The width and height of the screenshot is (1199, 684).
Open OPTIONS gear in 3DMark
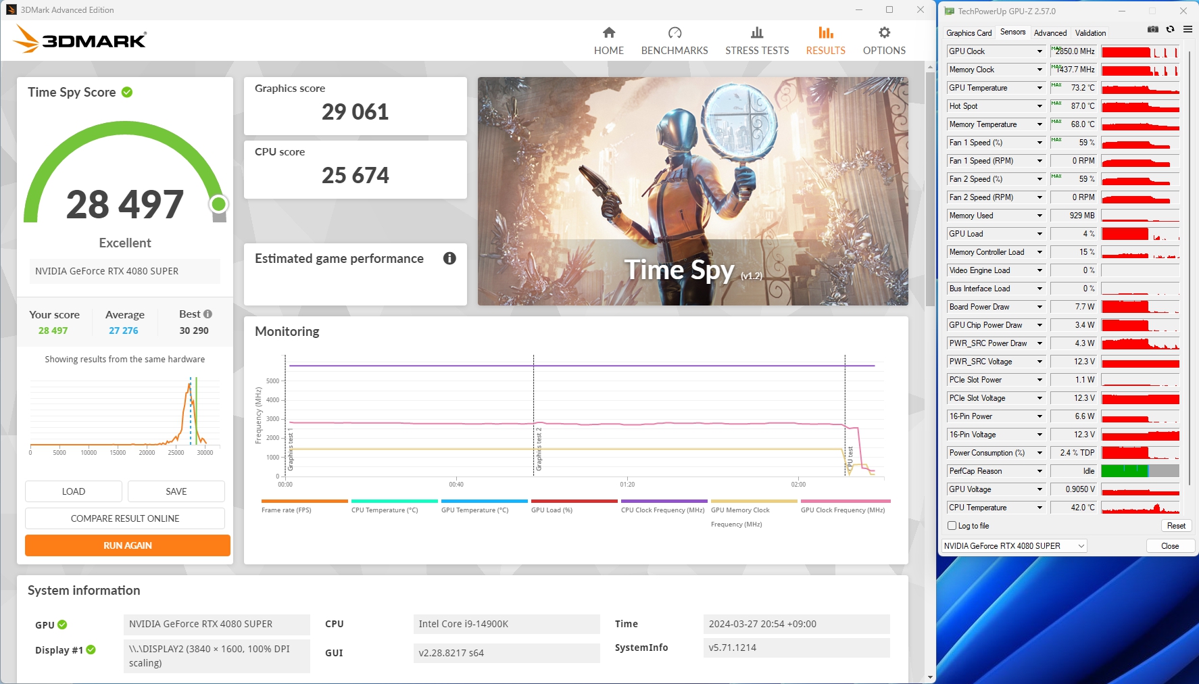coord(884,41)
